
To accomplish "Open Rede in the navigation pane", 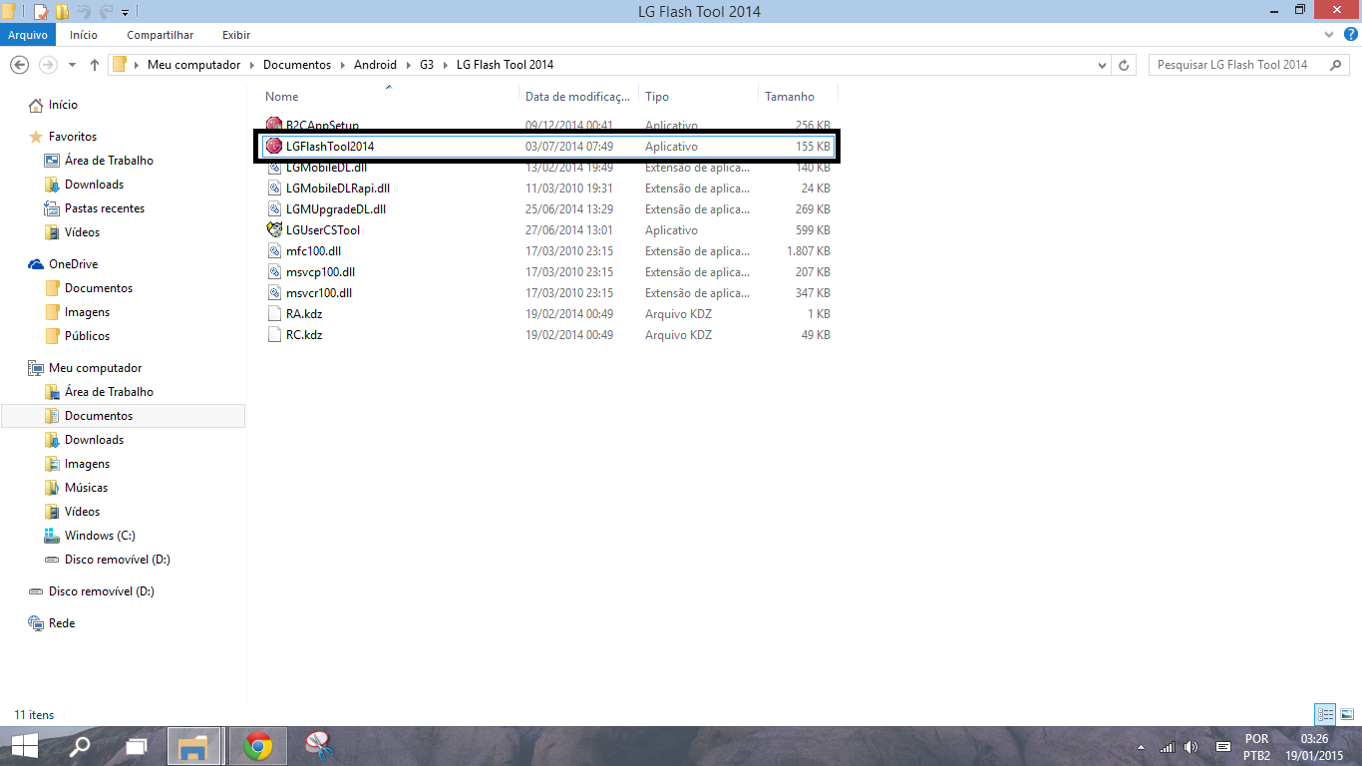I will click(62, 623).
